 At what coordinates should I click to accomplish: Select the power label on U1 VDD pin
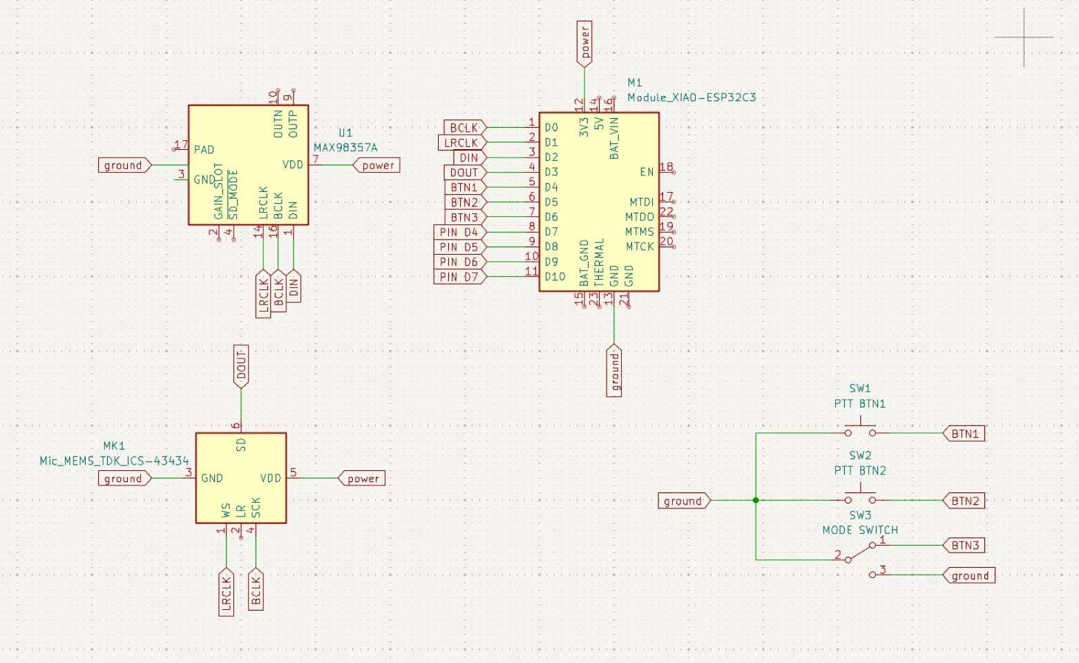[x=377, y=166]
